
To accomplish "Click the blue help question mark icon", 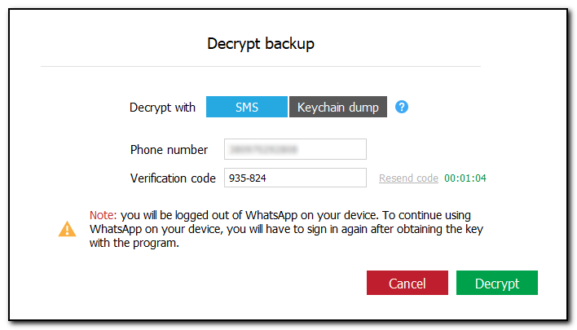I will click(x=401, y=108).
